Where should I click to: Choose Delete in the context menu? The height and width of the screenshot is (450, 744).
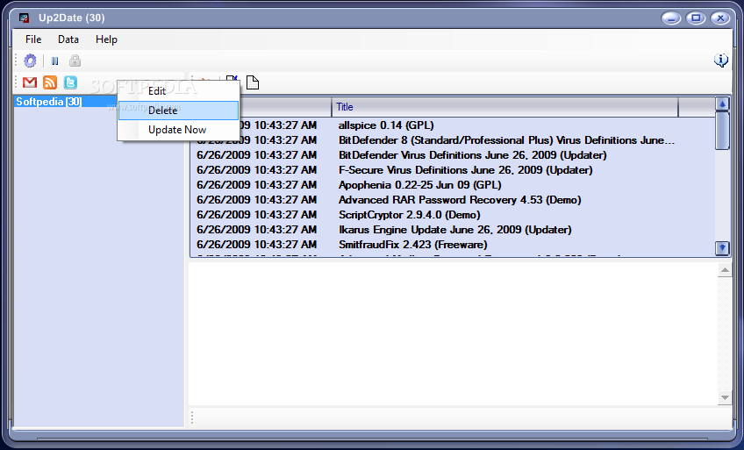click(x=178, y=111)
